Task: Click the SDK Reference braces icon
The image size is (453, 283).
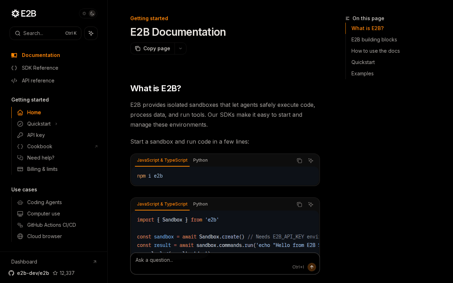Action: pos(14,68)
